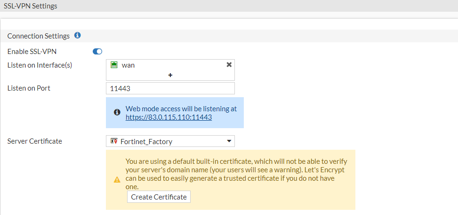Click the Connection Settings info icon

point(78,36)
